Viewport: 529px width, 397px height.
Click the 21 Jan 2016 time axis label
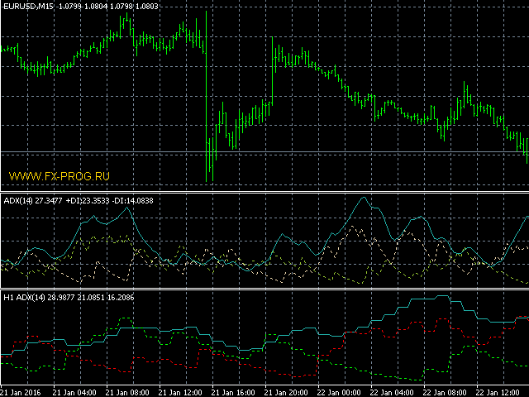tap(21, 393)
